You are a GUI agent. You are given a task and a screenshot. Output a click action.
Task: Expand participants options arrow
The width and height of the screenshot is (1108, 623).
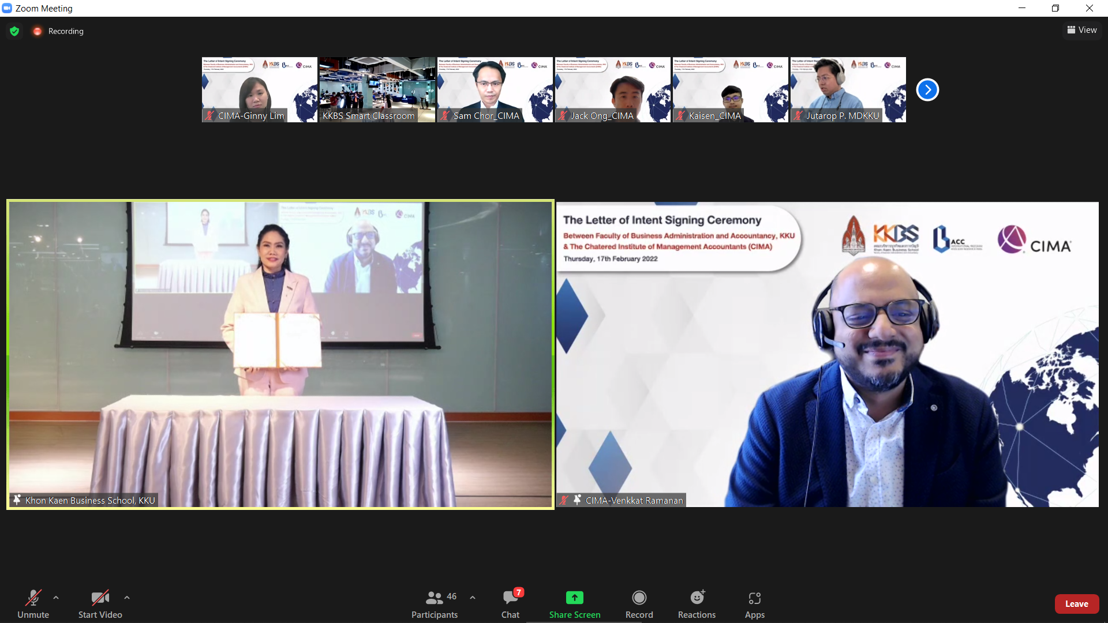473,598
